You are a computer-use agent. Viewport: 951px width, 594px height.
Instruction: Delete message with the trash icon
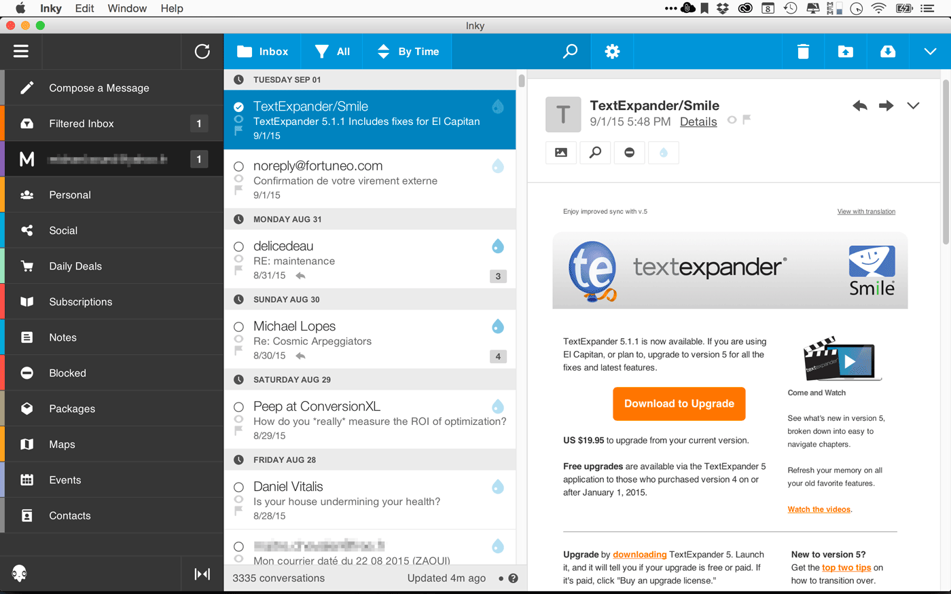[803, 52]
